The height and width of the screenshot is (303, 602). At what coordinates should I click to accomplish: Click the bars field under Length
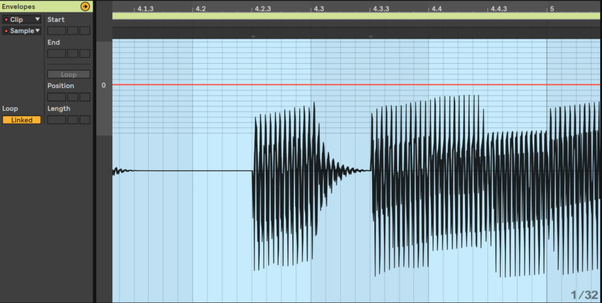[56, 120]
